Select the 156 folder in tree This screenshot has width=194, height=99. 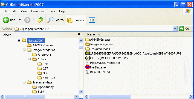pos(45,64)
